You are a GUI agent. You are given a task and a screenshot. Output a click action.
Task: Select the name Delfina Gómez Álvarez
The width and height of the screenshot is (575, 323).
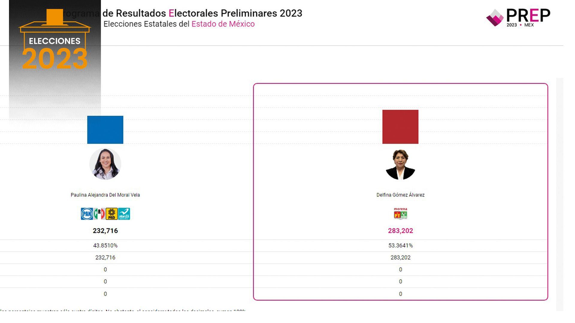click(x=400, y=195)
